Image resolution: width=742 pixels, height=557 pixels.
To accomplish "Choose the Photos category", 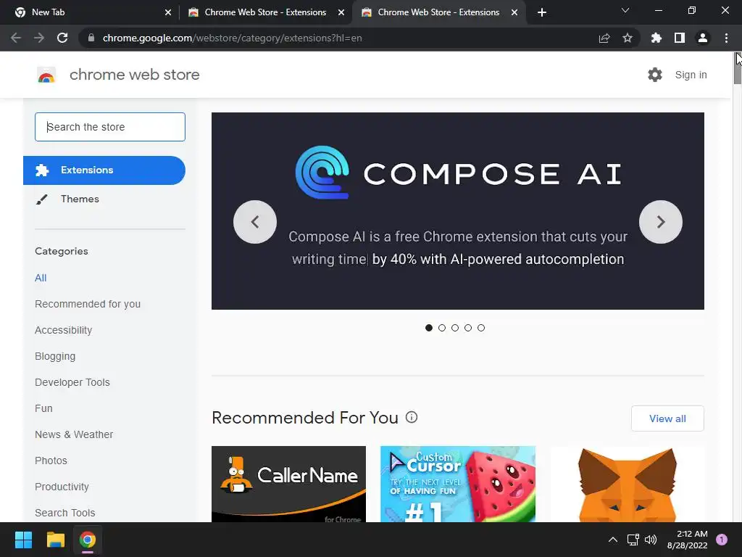I will click(51, 461).
